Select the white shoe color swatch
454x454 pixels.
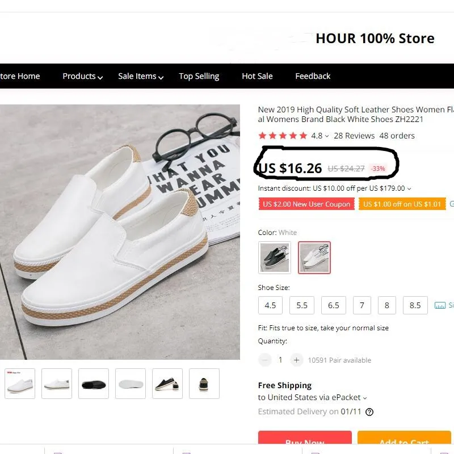tap(314, 258)
